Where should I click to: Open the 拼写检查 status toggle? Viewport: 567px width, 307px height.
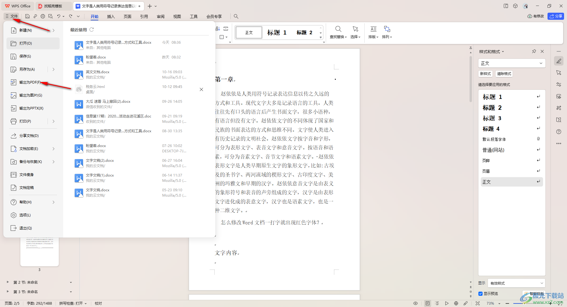point(73,303)
